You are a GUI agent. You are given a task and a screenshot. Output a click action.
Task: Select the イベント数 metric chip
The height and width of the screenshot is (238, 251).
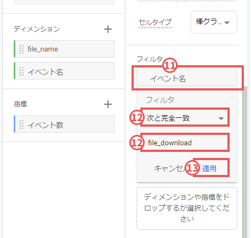[x=64, y=124]
